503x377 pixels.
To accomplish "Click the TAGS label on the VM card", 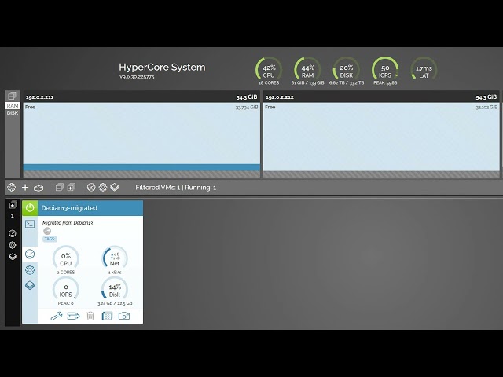I will pyautogui.click(x=50, y=239).
